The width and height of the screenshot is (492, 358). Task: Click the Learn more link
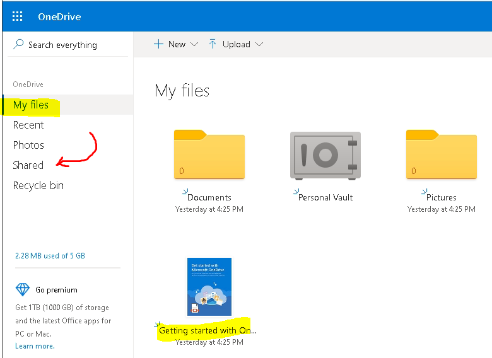click(x=35, y=346)
